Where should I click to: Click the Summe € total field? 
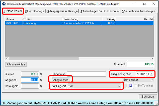click(x=140, y=64)
